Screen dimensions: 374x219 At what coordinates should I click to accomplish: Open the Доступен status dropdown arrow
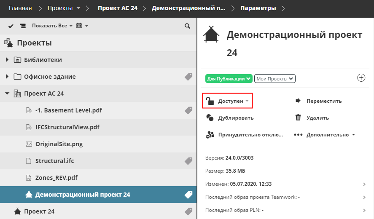pyautogui.click(x=247, y=101)
